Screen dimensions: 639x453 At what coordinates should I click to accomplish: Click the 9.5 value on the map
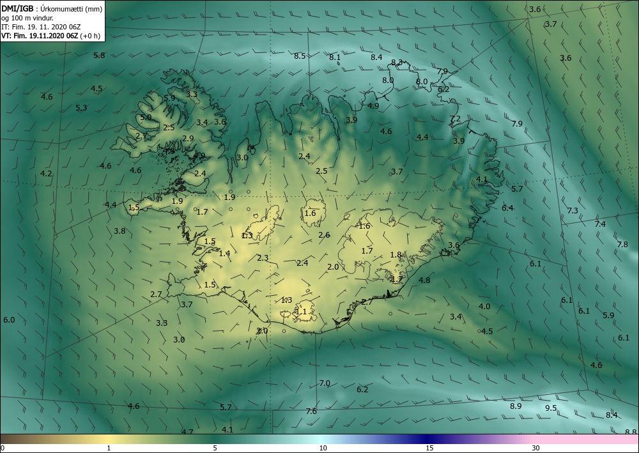[551, 408]
